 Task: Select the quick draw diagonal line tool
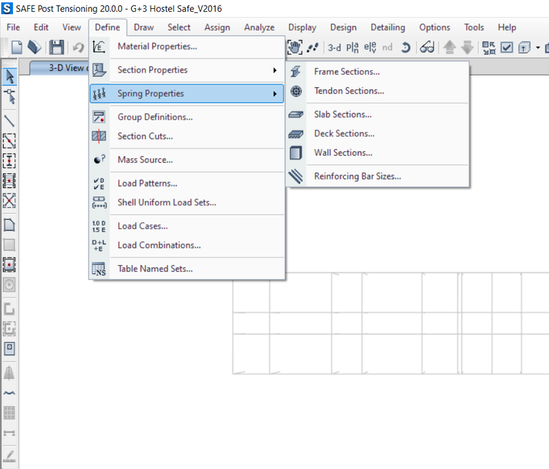click(10, 141)
